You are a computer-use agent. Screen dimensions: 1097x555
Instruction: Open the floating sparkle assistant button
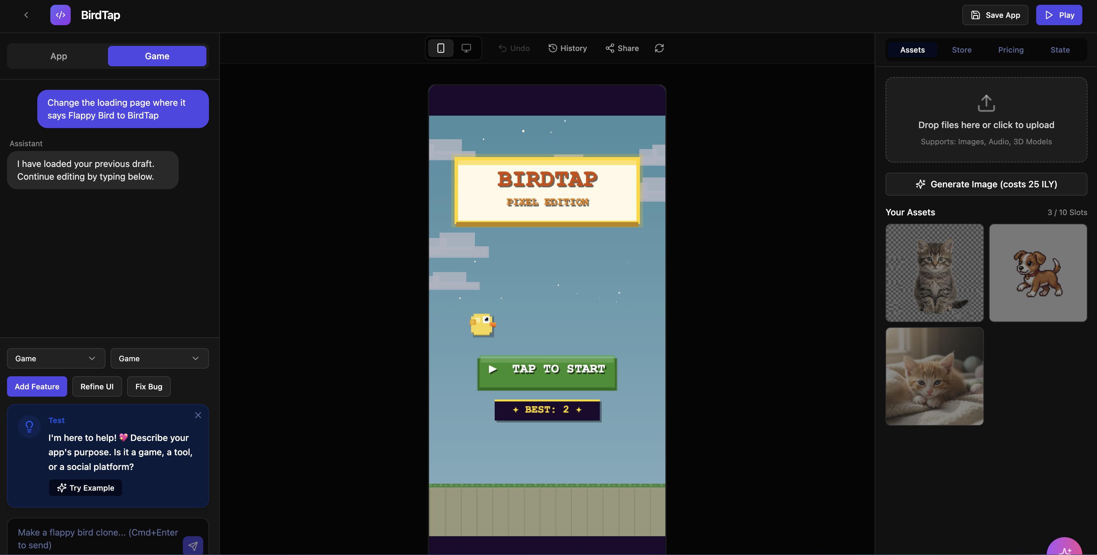click(x=1064, y=547)
